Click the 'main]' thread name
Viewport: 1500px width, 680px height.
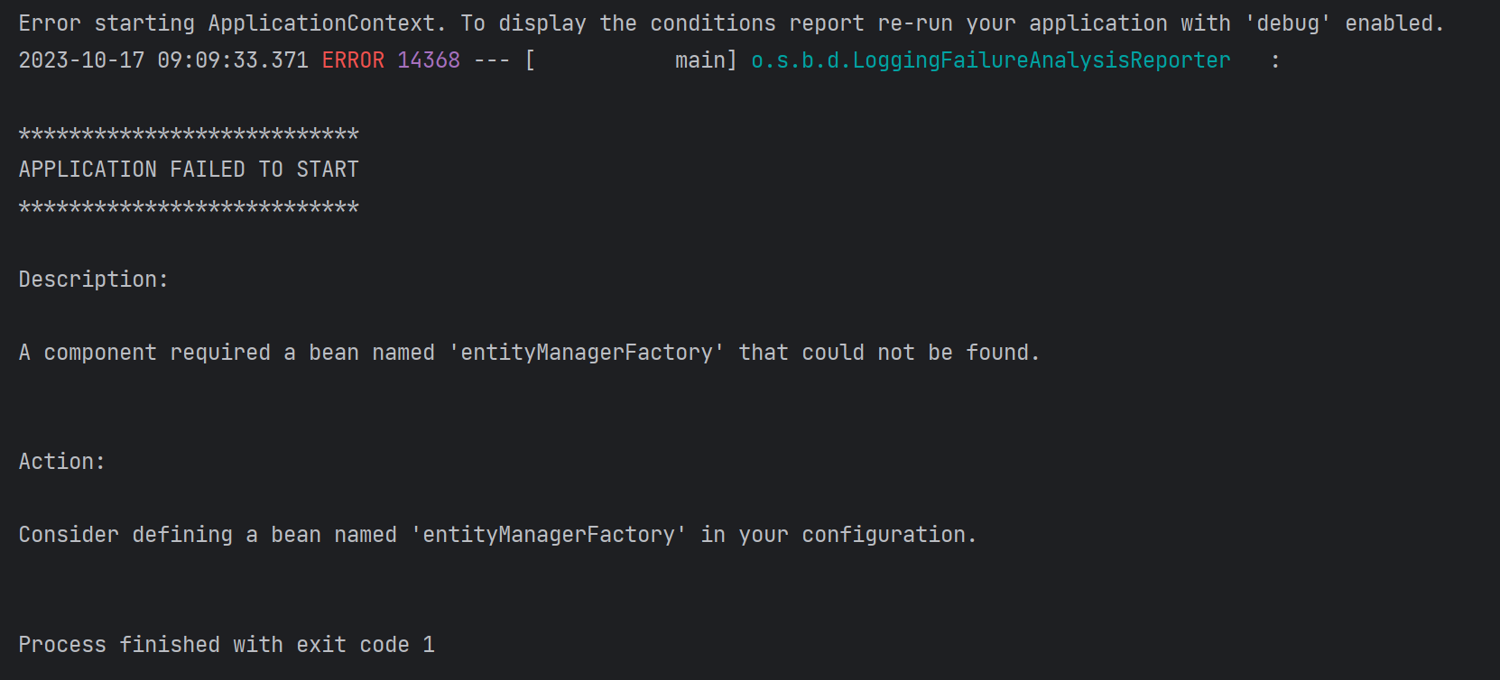[x=706, y=60]
